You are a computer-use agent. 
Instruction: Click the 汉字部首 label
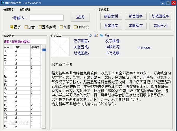[x=81, y=41]
